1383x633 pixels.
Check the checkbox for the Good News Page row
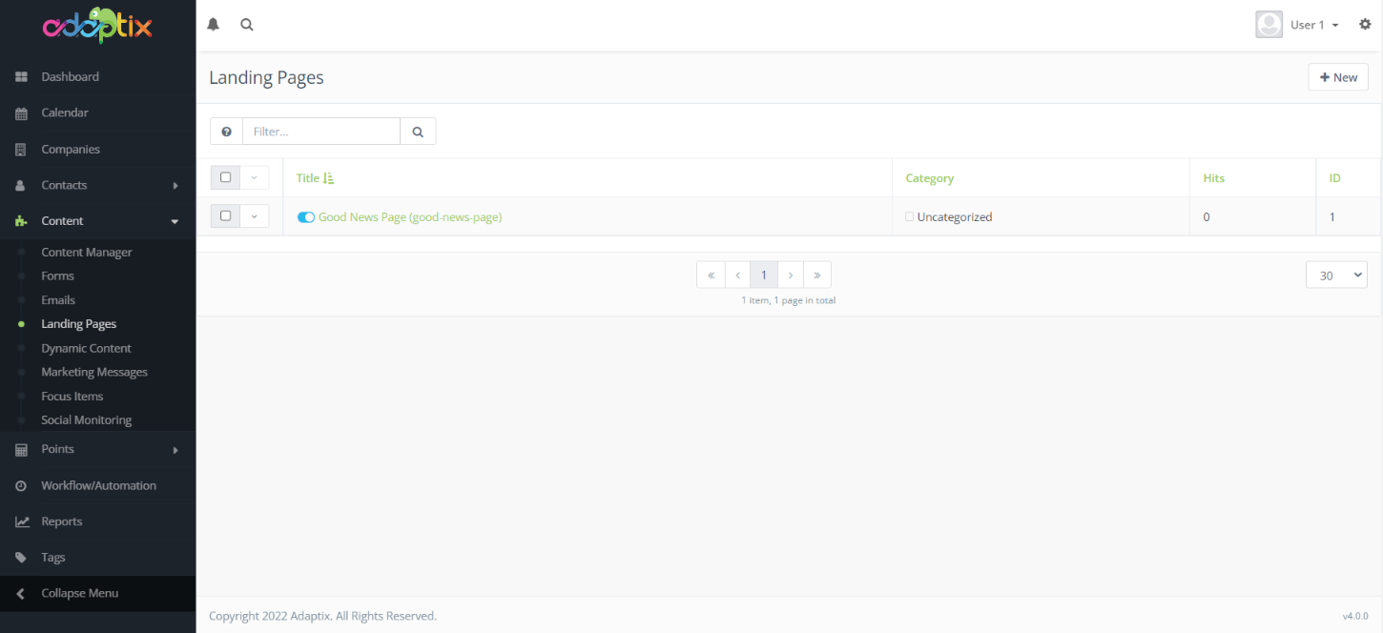point(225,216)
